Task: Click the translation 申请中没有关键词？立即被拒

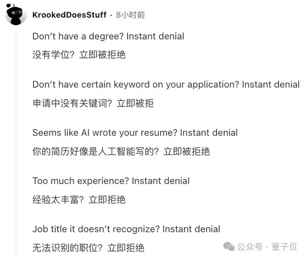Action: tap(93, 103)
